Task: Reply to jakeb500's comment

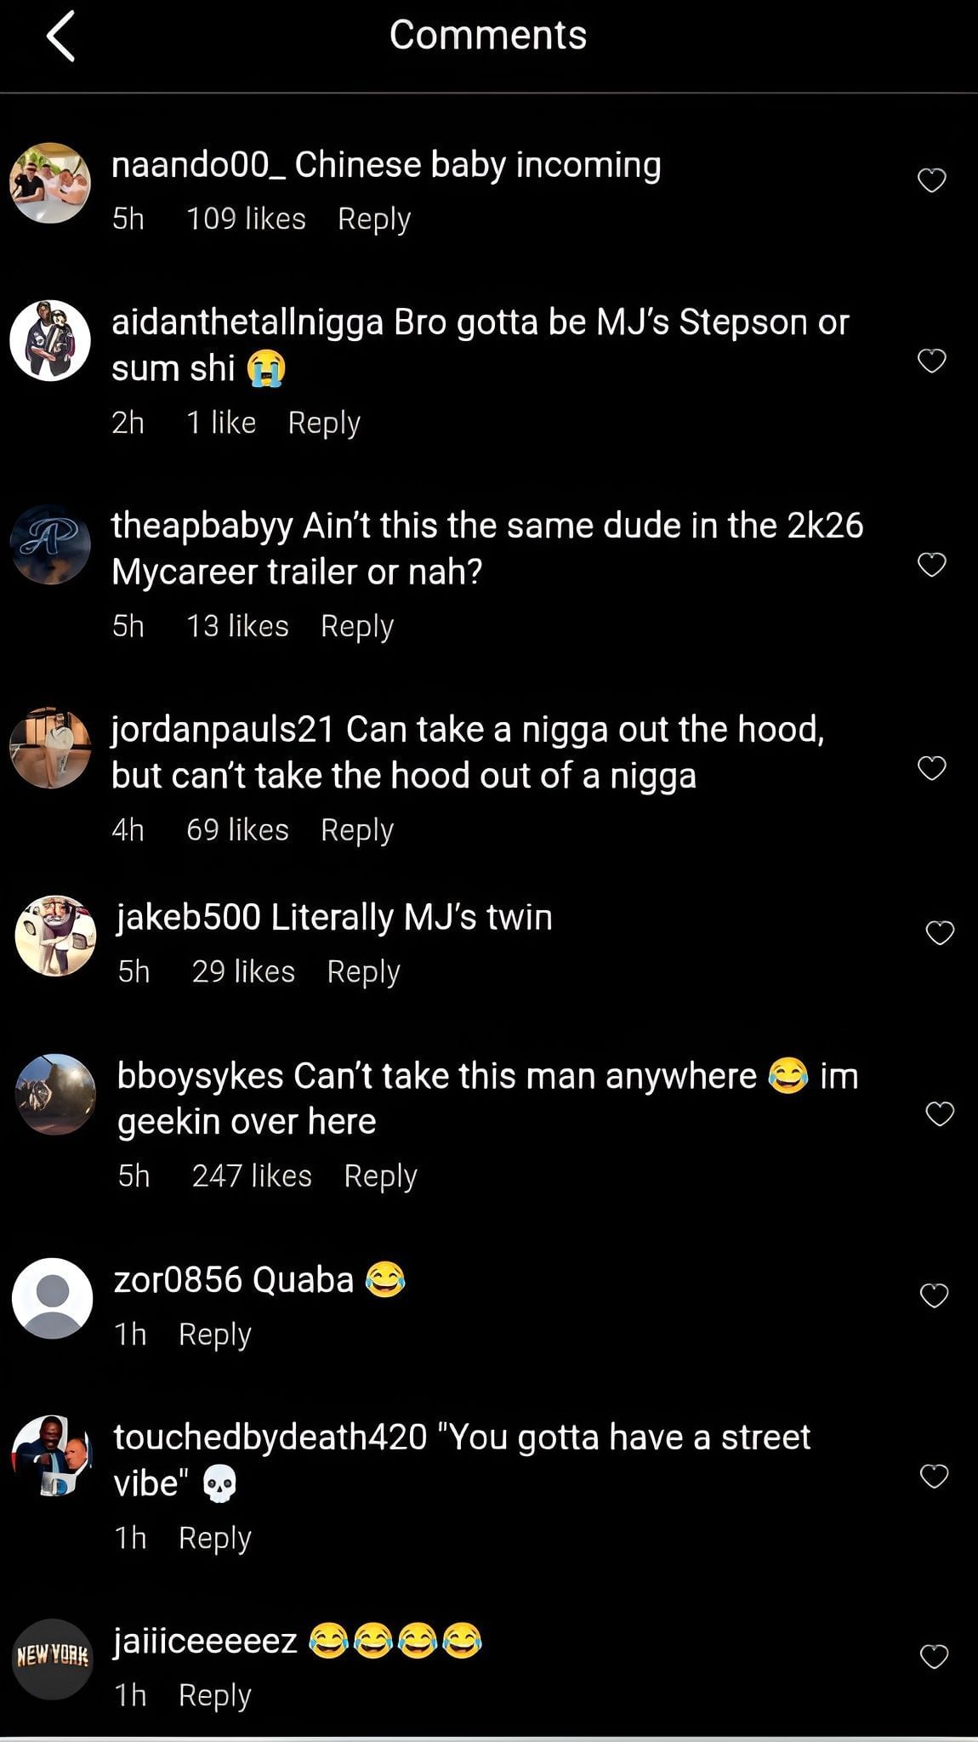Action: (x=363, y=972)
